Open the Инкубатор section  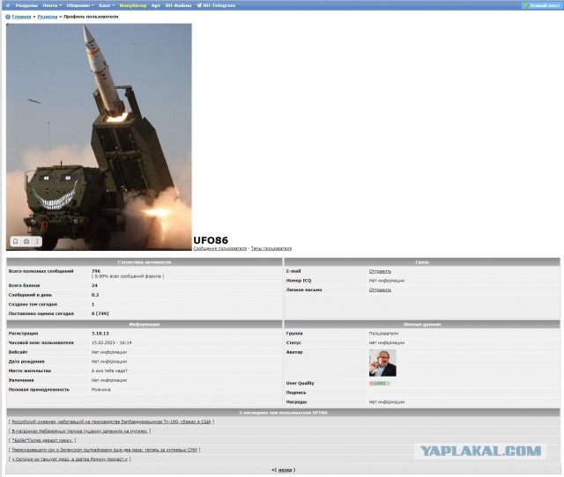(133, 5)
